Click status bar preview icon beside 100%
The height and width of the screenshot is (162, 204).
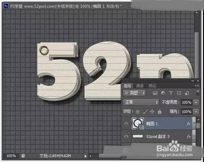[x=23, y=156]
